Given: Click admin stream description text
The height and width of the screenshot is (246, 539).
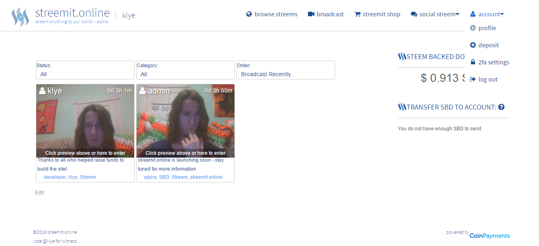Looking at the screenshot, I should [x=181, y=165].
